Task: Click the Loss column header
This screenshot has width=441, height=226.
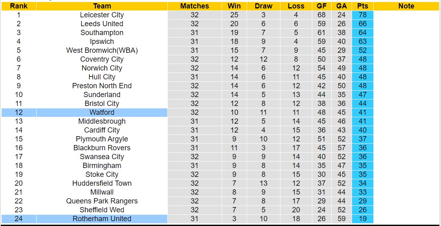Action: 296,6
